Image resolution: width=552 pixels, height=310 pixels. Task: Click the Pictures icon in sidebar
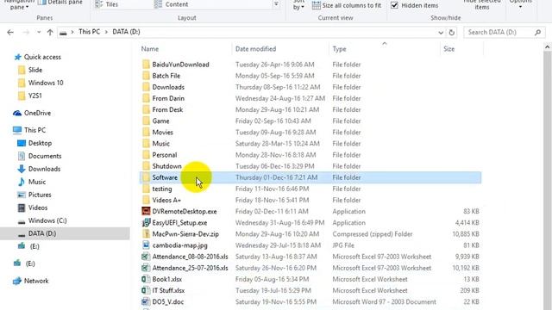coord(21,195)
